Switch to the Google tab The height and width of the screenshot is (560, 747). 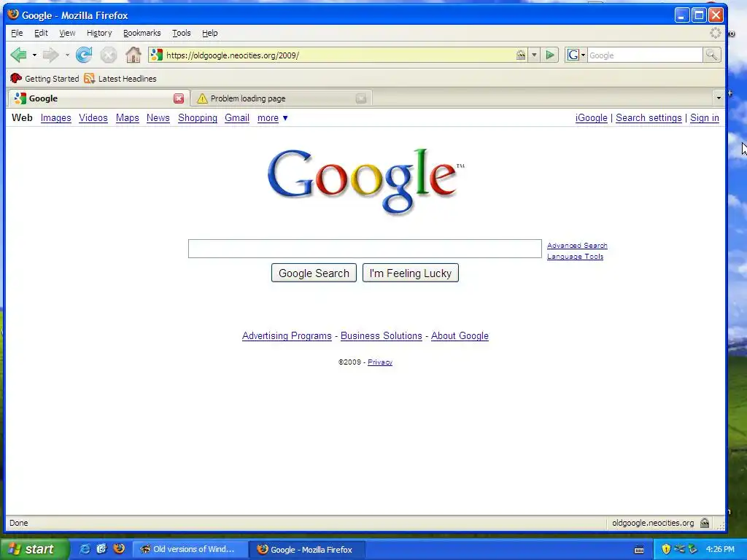(98, 98)
